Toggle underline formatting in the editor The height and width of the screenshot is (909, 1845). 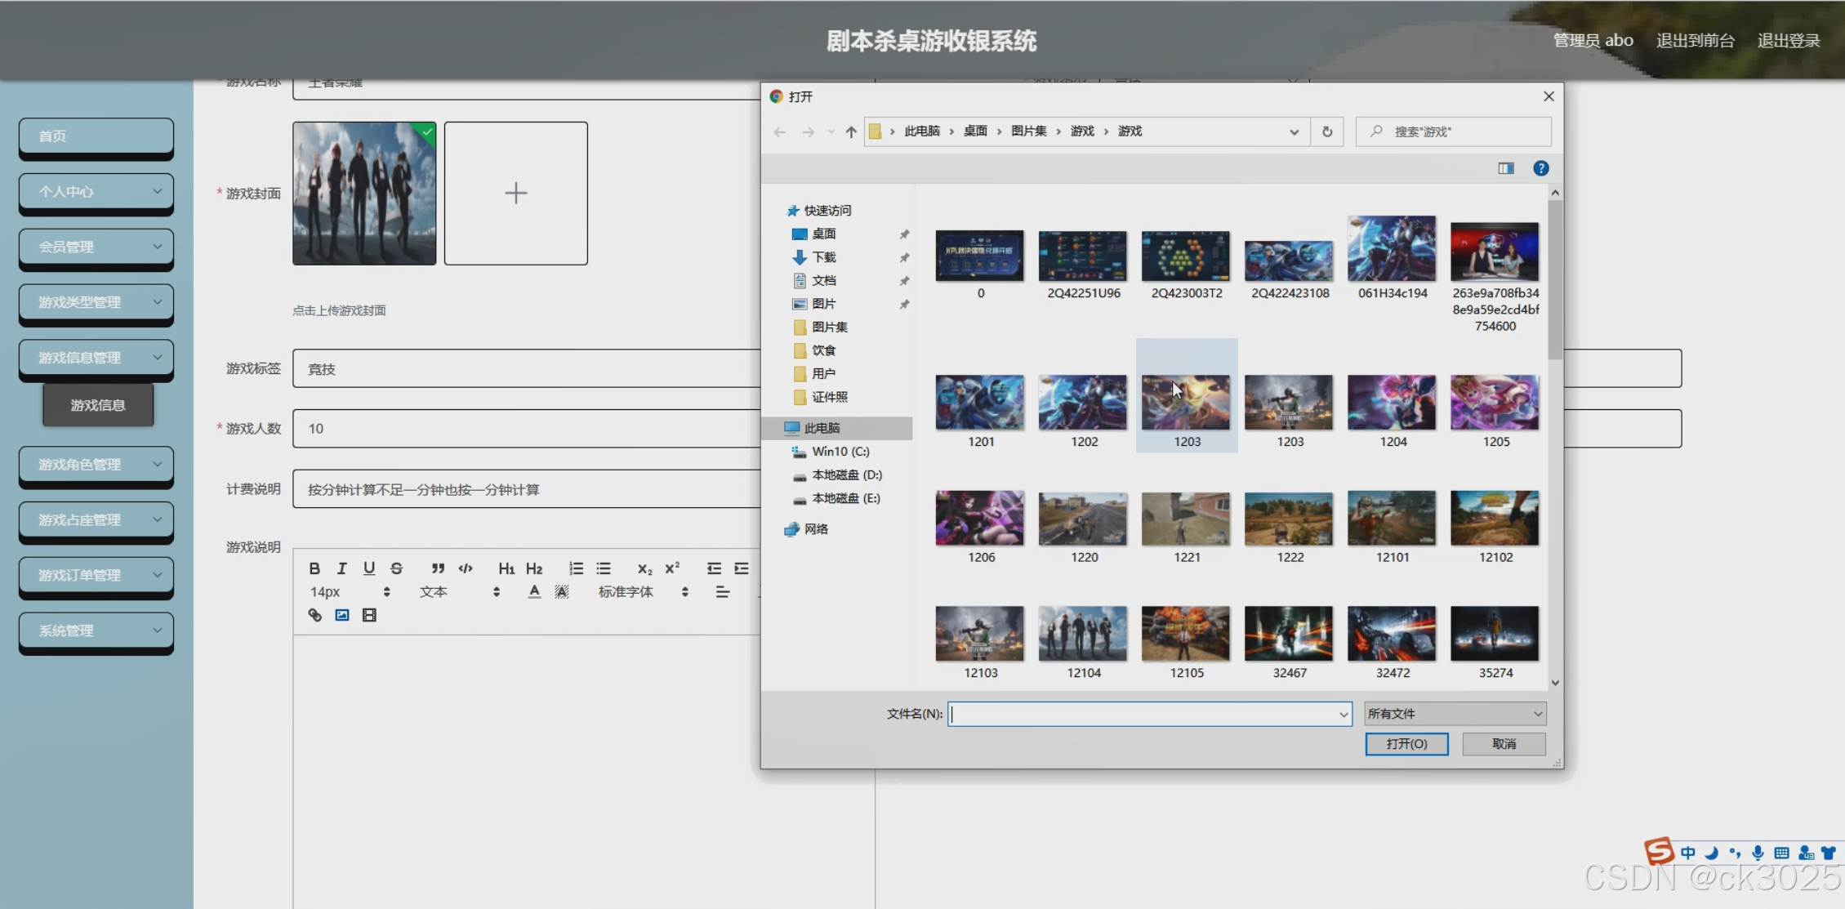click(x=369, y=568)
